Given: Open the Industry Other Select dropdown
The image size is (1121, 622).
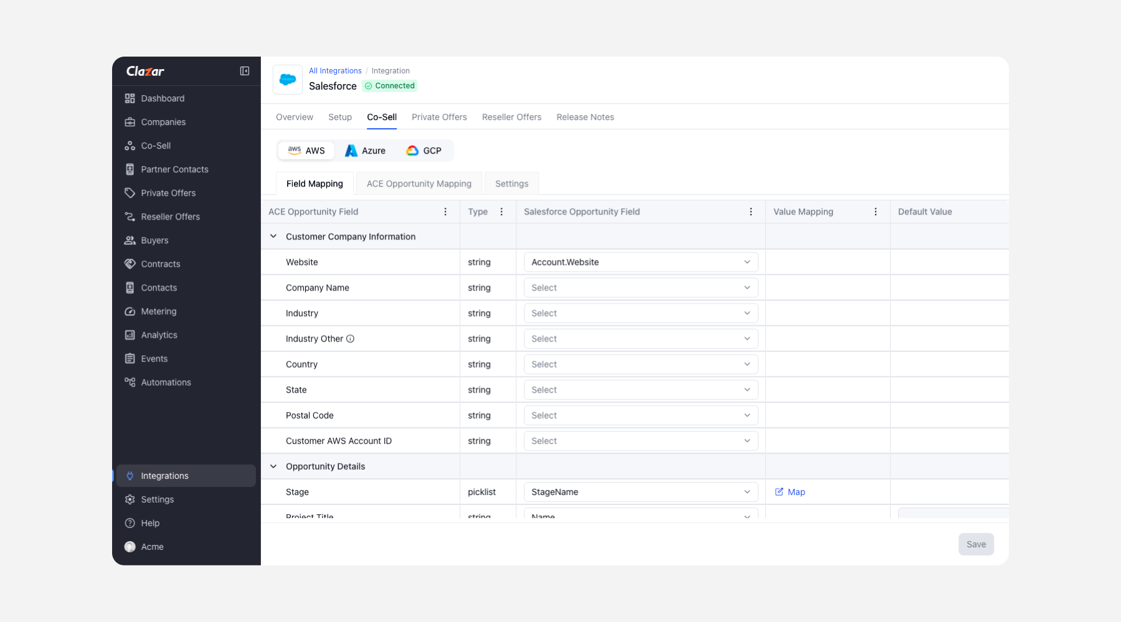Looking at the screenshot, I should 641,339.
